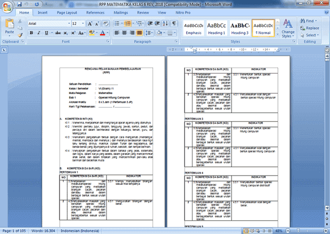Click the Replace button
Viewport: 330px width, 234px height.
coord(309,28)
